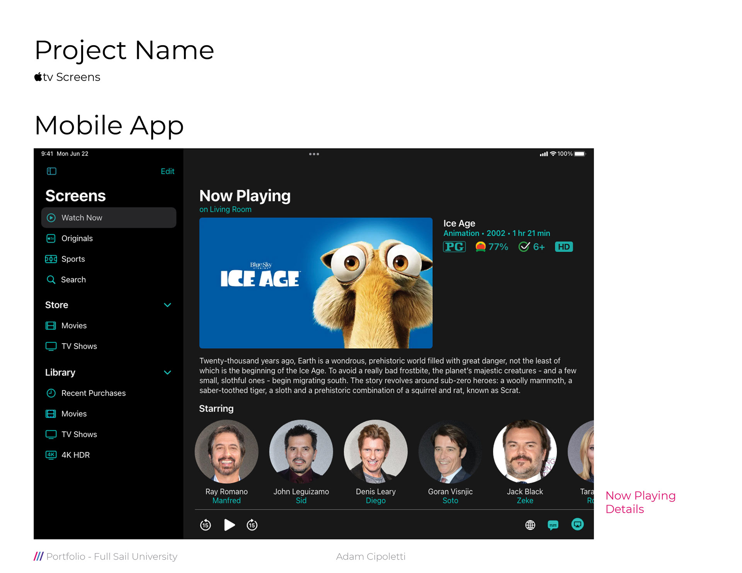Tap Edit in the sidebar
This screenshot has width=742, height=573.
point(167,171)
